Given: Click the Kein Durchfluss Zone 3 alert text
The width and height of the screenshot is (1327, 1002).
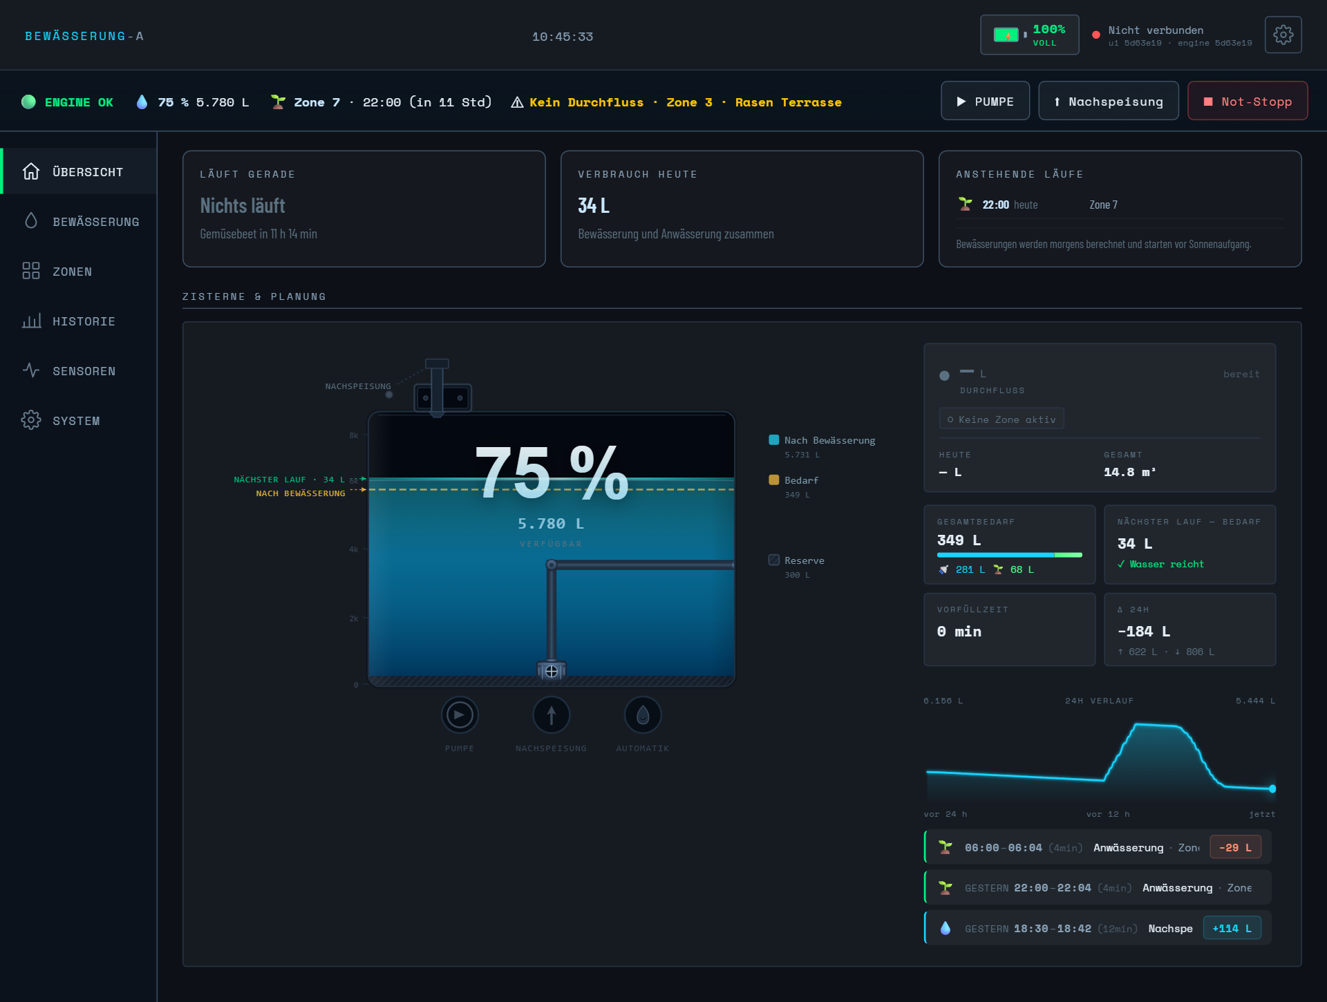Looking at the screenshot, I should 686,102.
